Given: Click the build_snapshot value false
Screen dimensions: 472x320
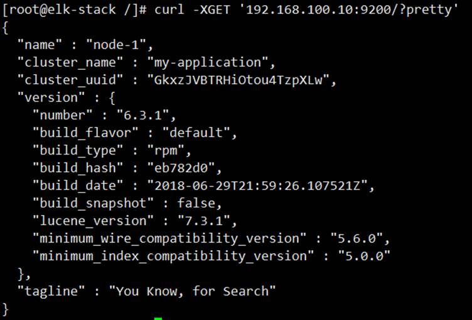Looking at the screenshot, I should tap(196, 203).
